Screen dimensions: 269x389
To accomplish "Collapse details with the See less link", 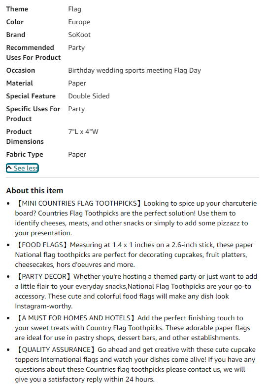I will click(x=22, y=168).
